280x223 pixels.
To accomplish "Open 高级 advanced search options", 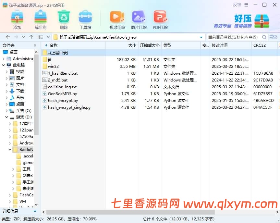I will click(274, 37).
